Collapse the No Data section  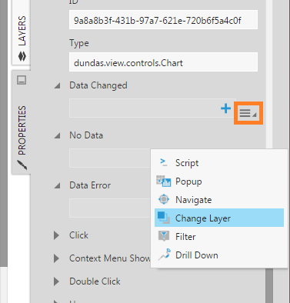(57, 135)
